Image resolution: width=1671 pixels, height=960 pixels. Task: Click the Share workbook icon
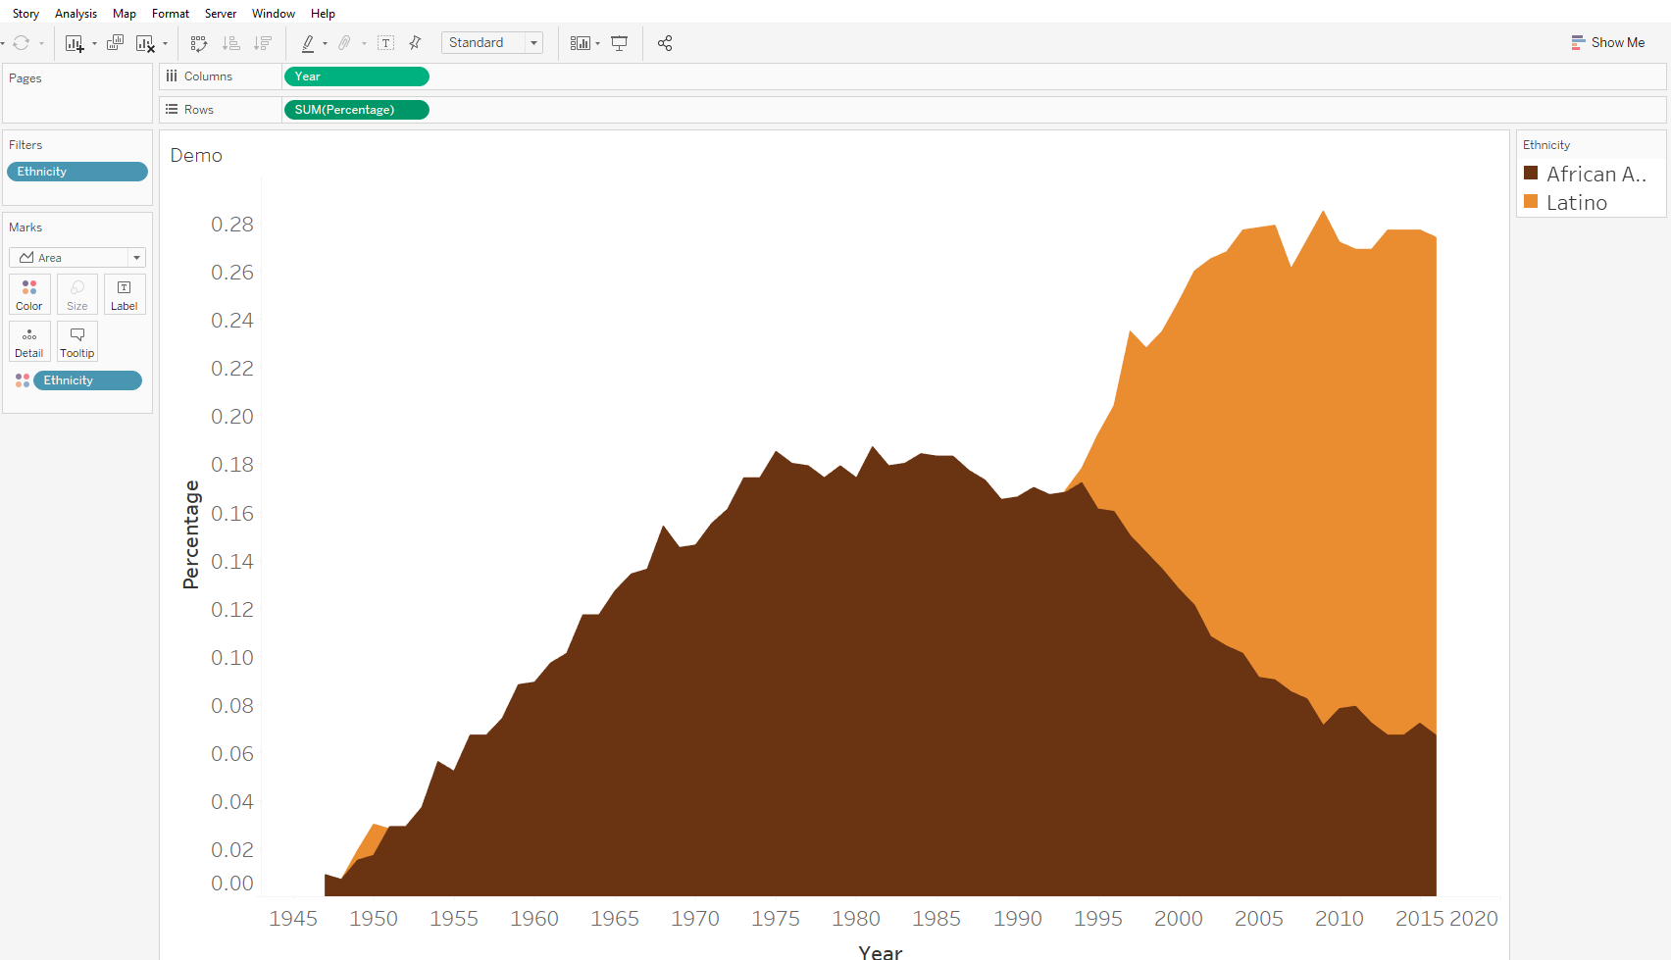click(x=665, y=43)
